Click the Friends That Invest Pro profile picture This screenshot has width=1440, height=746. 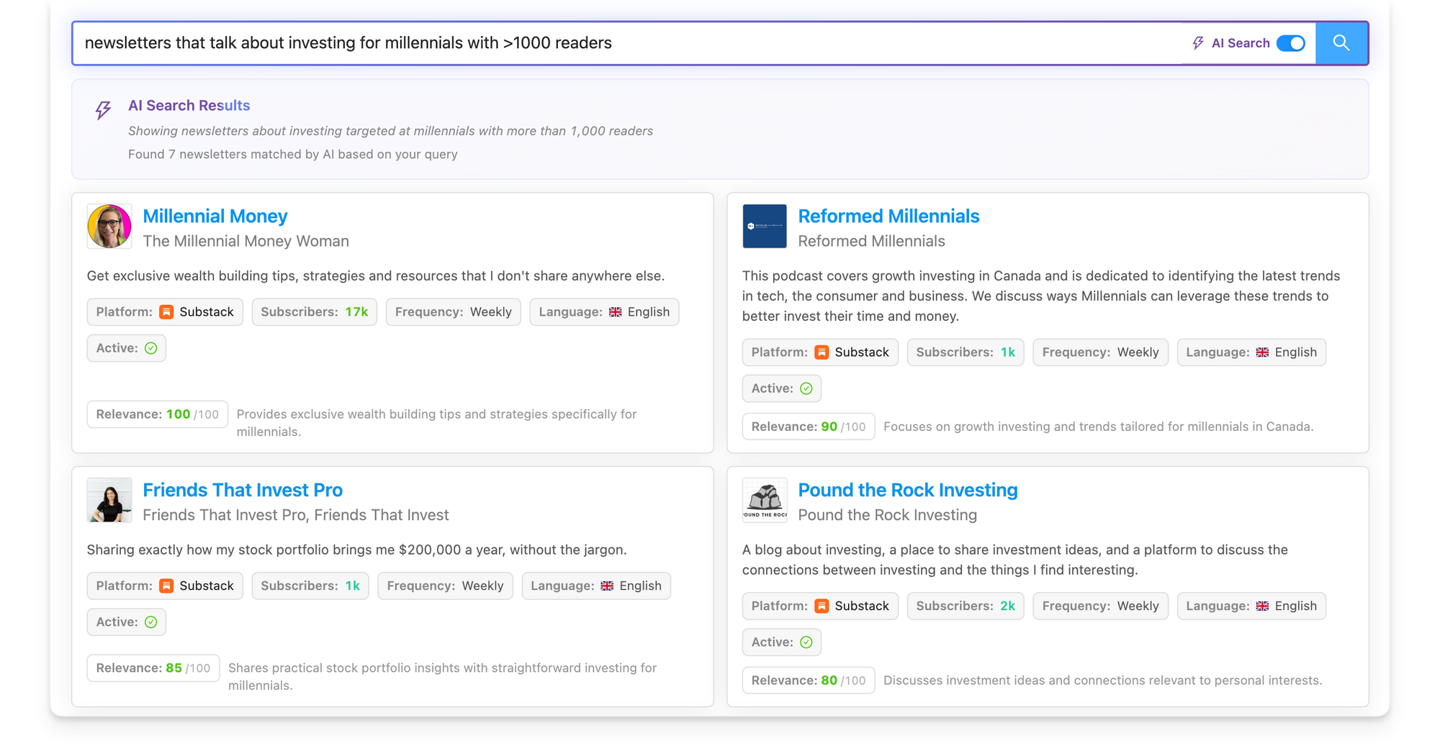(109, 500)
